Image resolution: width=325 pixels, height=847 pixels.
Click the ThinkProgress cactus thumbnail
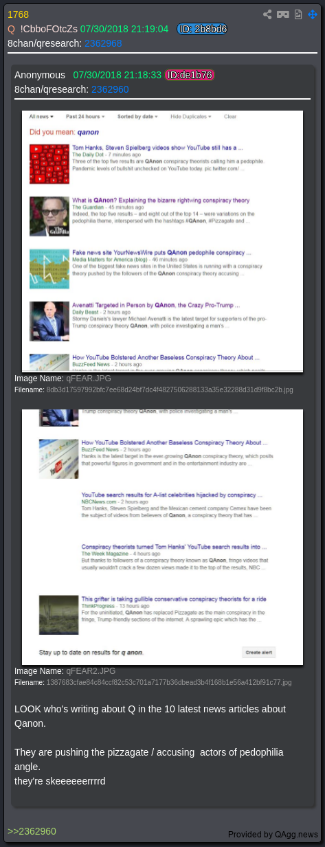click(59, 615)
